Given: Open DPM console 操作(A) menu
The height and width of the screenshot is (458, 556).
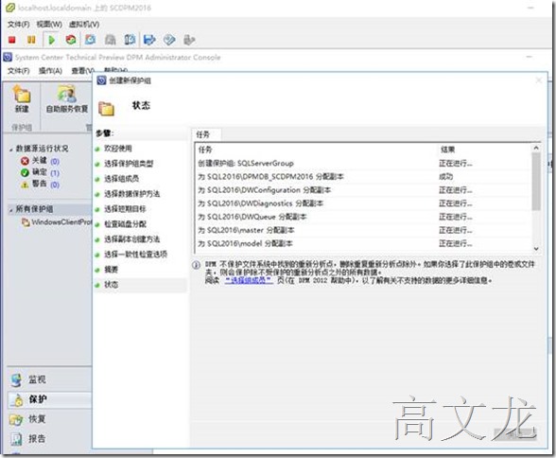Looking at the screenshot, I should coord(50,71).
